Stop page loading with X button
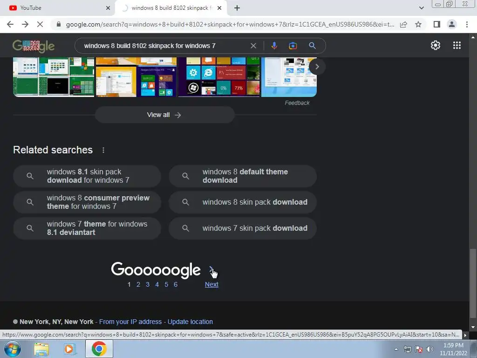 [x=40, y=24]
